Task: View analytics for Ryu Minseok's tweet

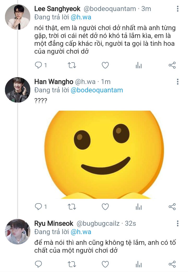Action: 138,264
